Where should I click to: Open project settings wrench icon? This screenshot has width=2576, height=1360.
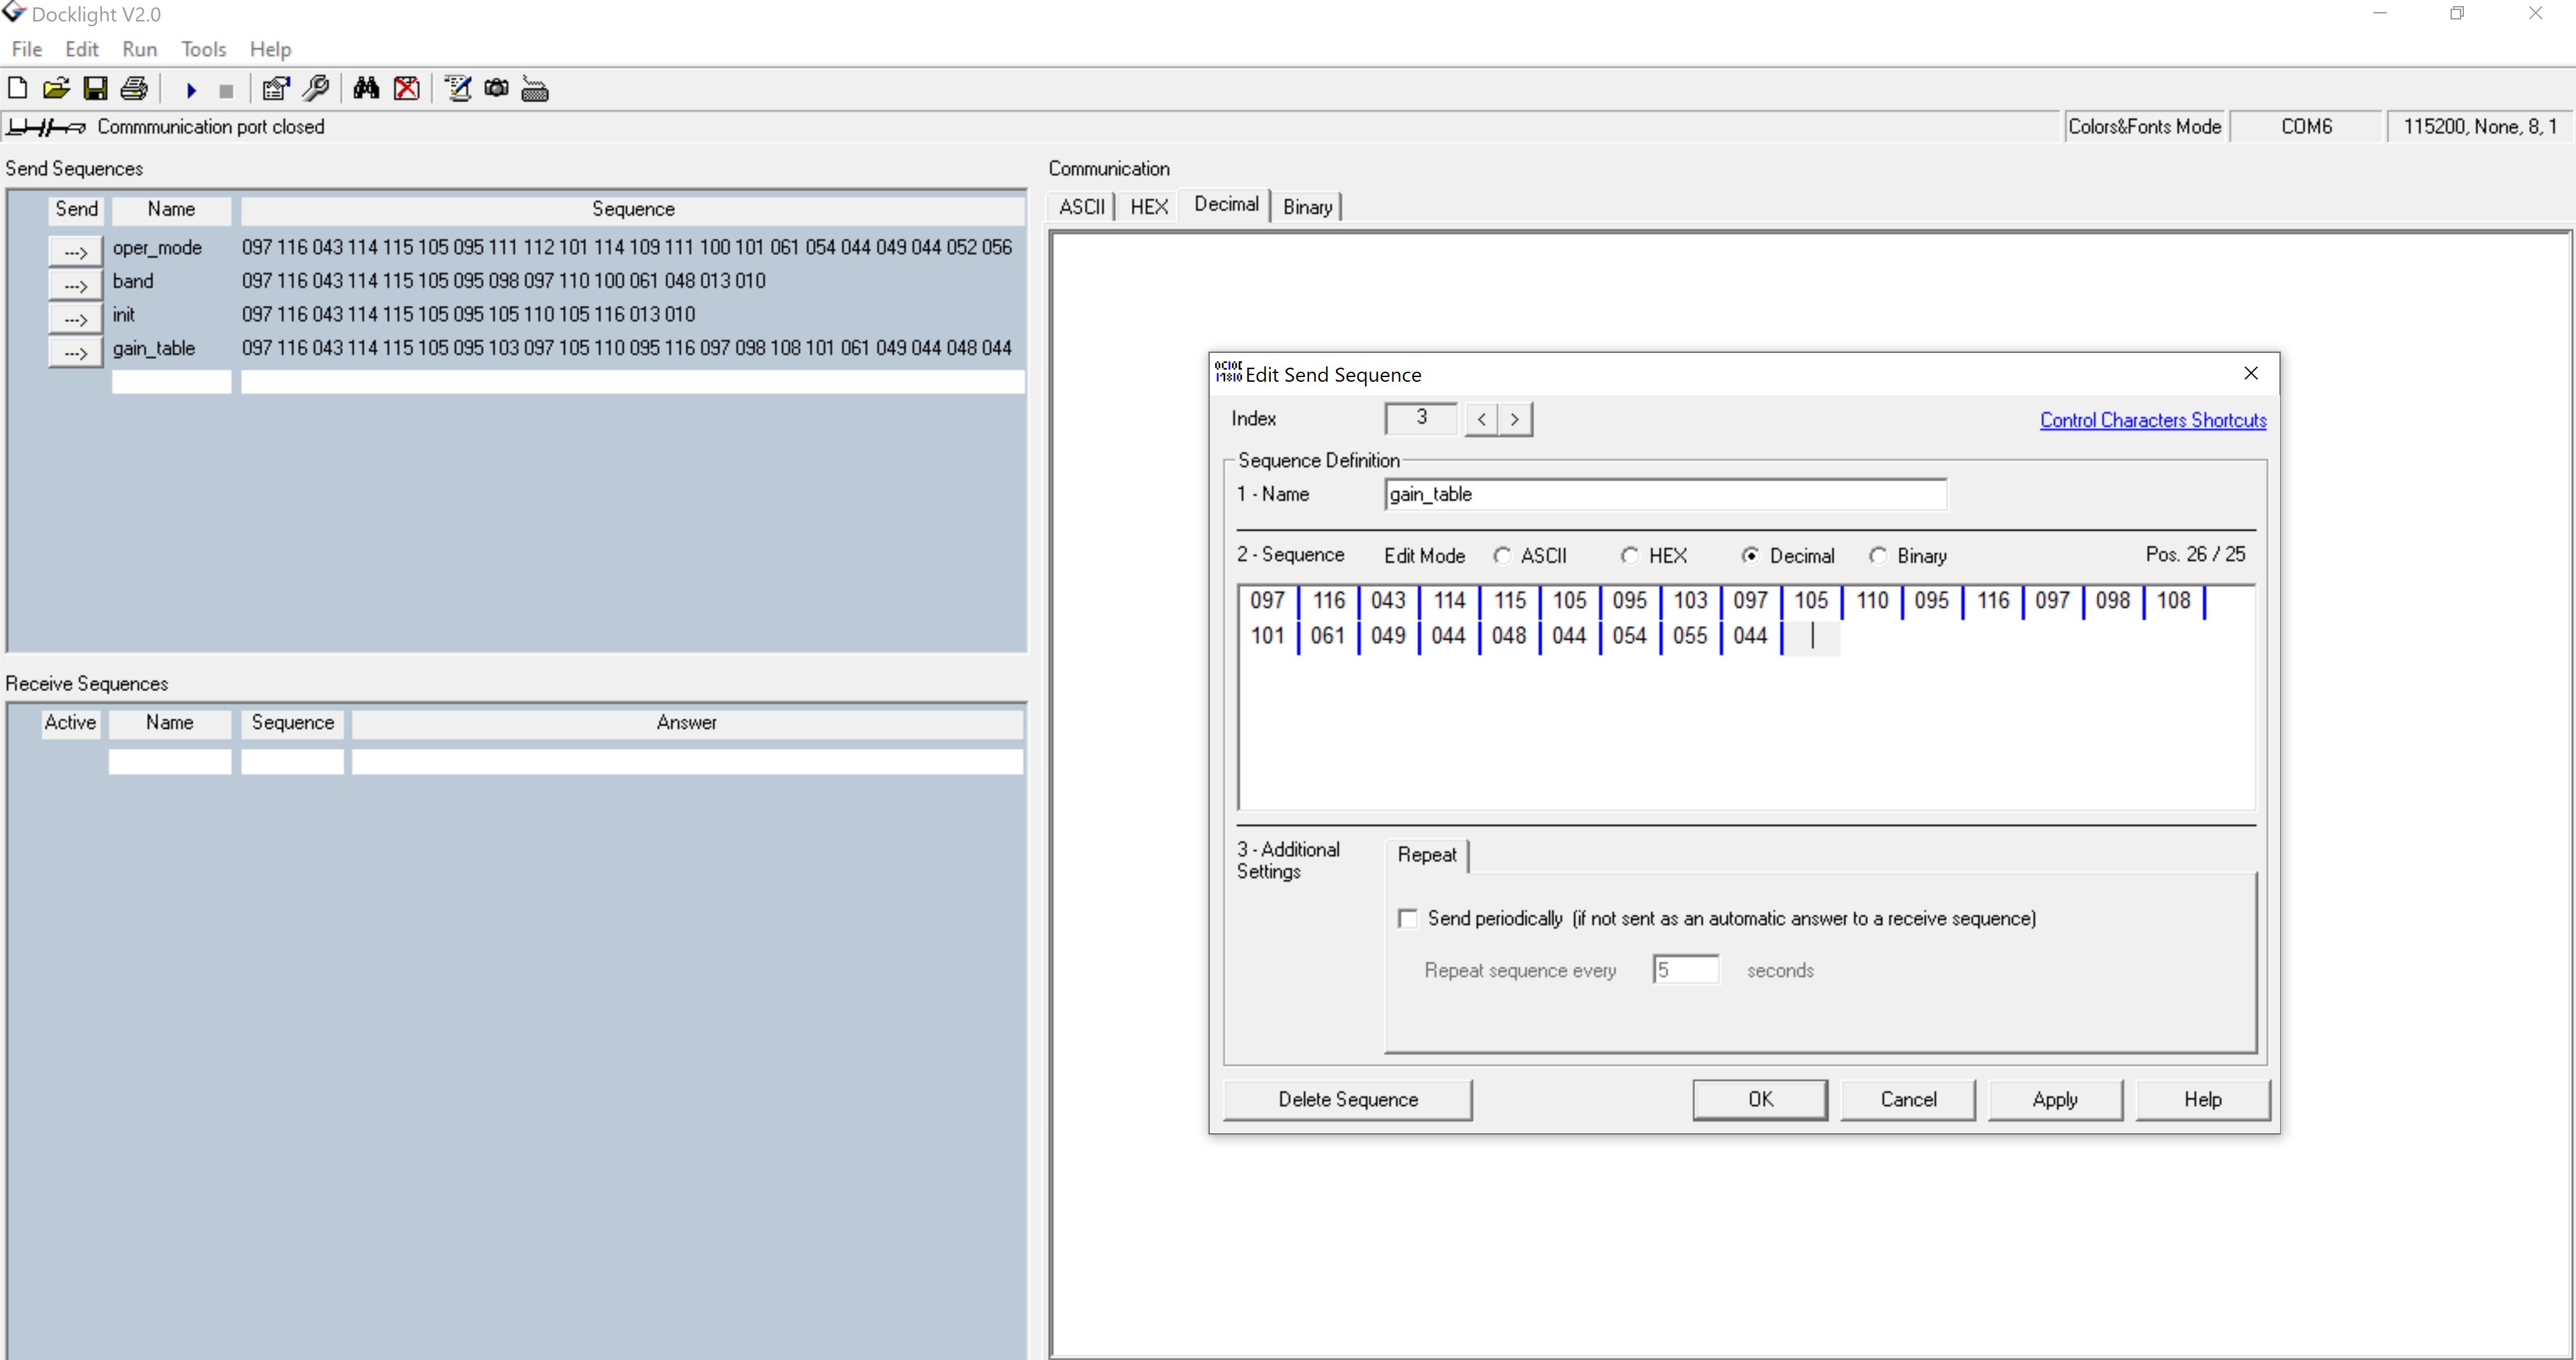(316, 89)
